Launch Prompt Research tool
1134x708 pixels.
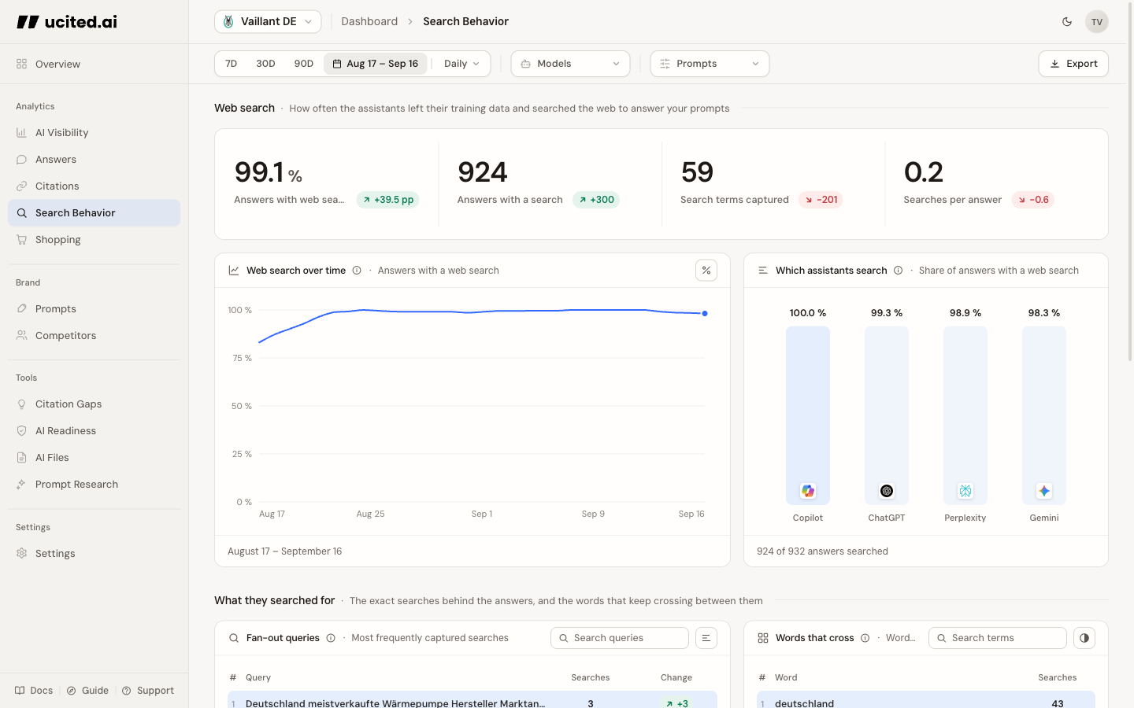[x=94, y=484]
